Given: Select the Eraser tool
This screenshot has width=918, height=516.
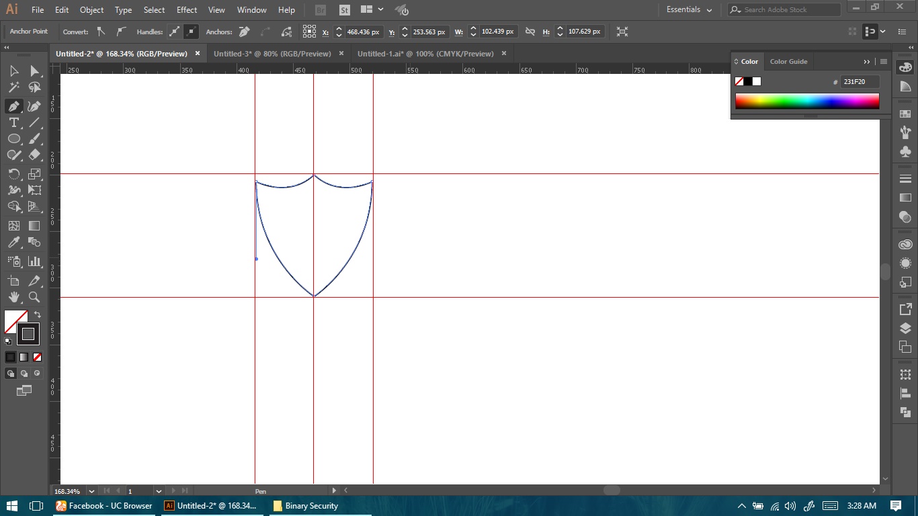Looking at the screenshot, I should [34, 155].
